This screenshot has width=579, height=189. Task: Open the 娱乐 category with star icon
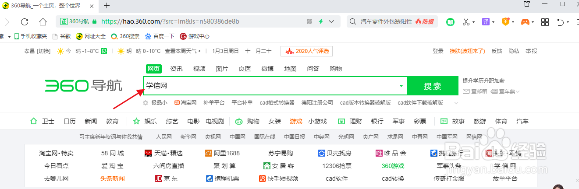coord(145,121)
